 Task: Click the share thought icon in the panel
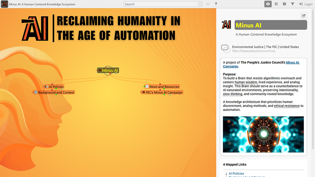304,15
